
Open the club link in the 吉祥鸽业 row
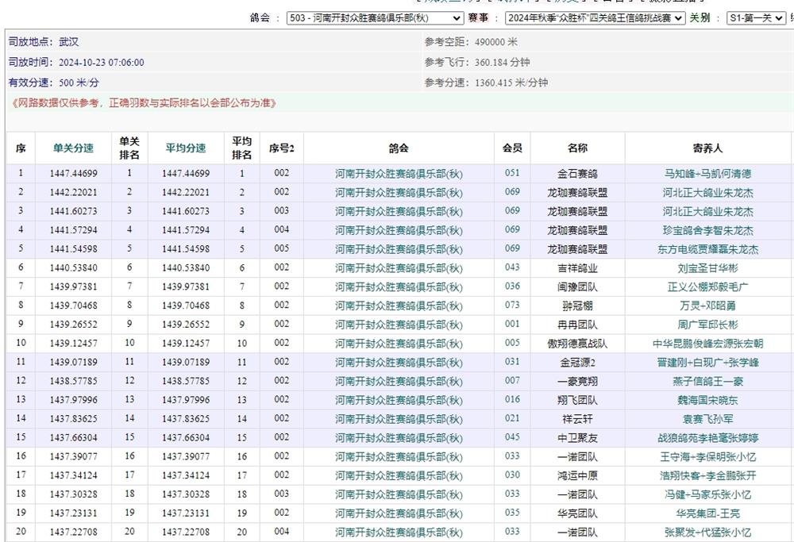coord(399,267)
